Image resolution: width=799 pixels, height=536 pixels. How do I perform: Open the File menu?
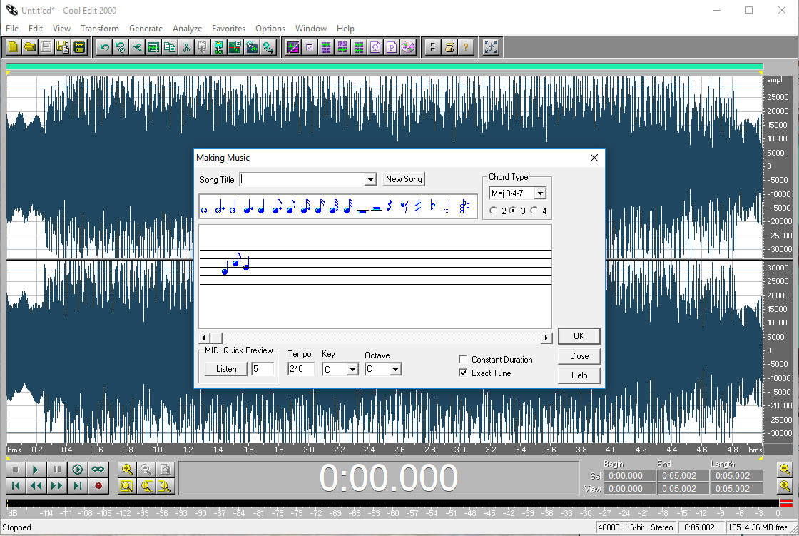tap(12, 29)
